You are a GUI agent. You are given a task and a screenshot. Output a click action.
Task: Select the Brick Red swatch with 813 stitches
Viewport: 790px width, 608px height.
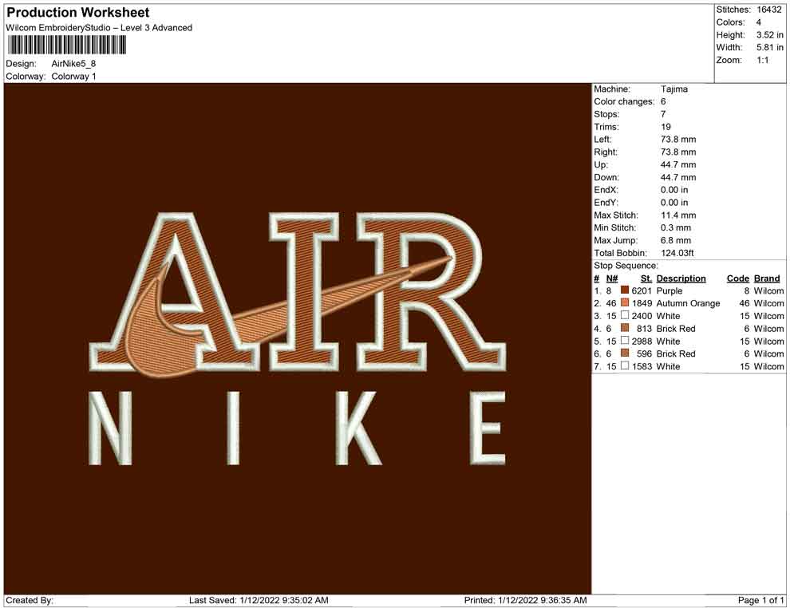point(625,329)
